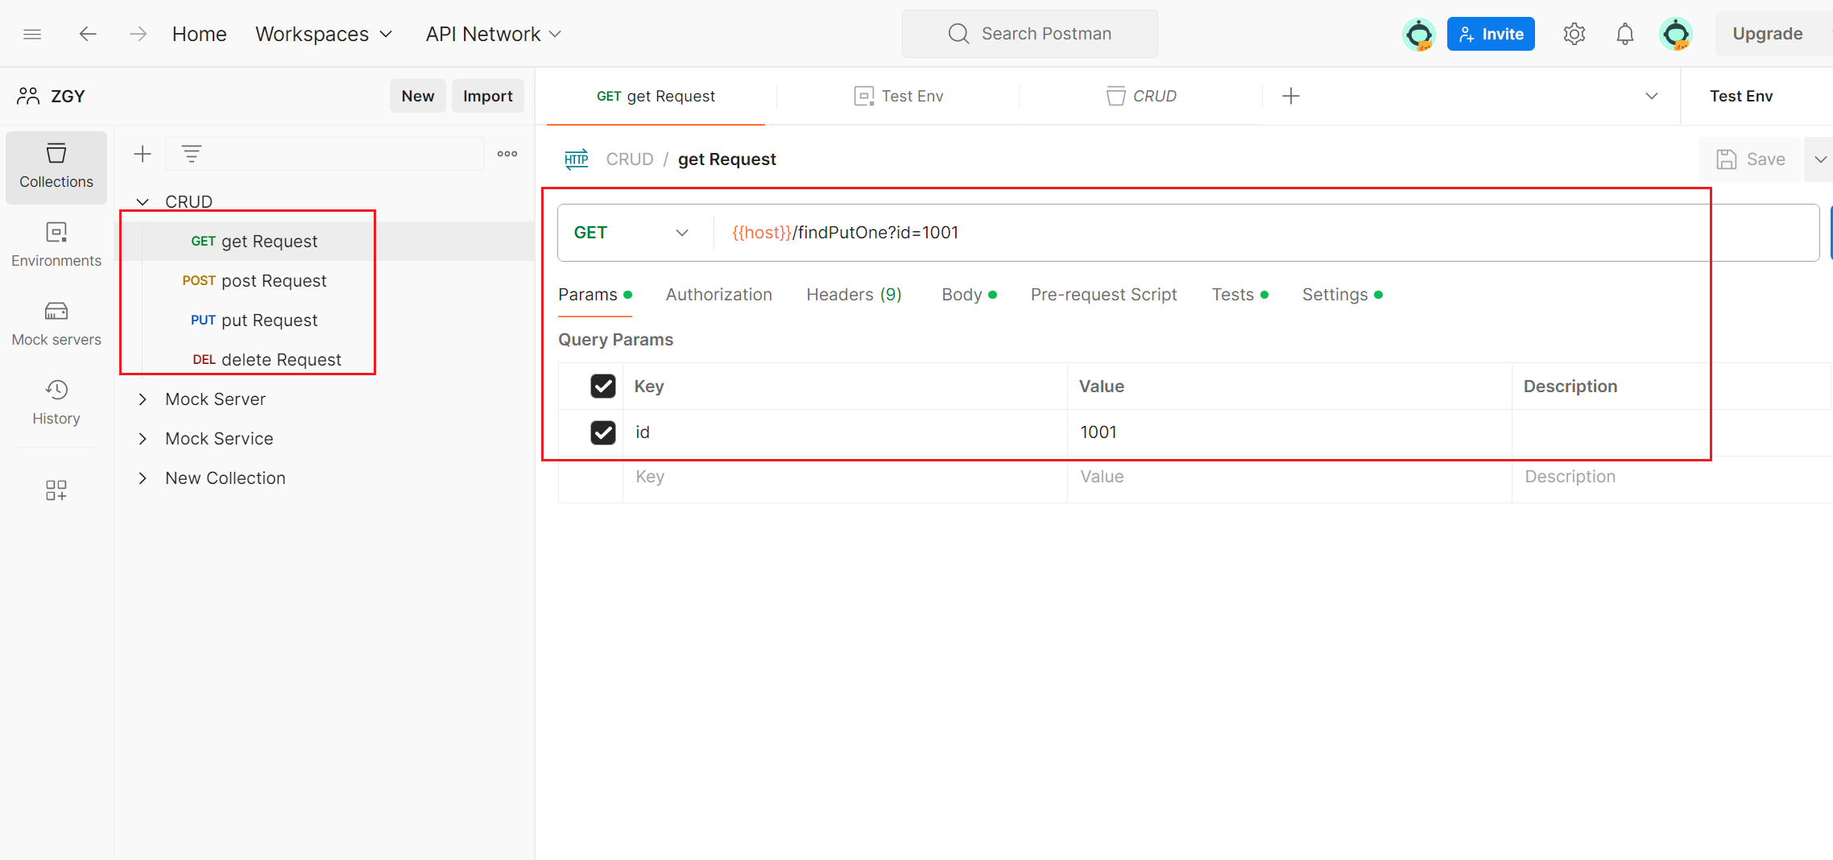Click the 1001 value cell
This screenshot has width=1833, height=860.
(1289, 432)
